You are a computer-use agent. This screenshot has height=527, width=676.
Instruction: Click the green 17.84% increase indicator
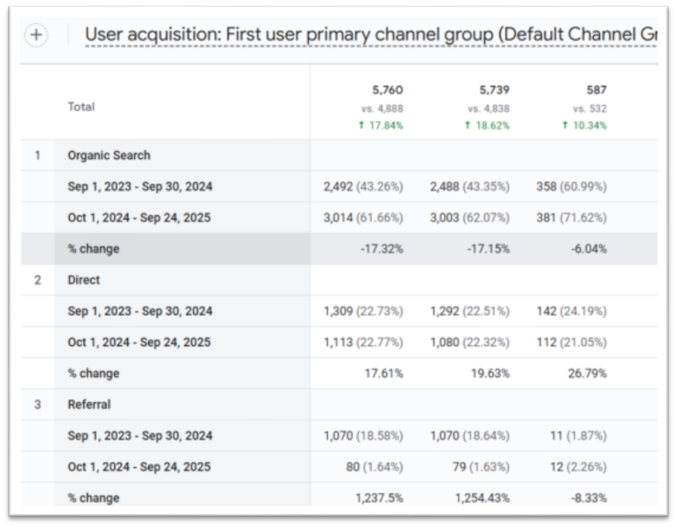(x=382, y=126)
